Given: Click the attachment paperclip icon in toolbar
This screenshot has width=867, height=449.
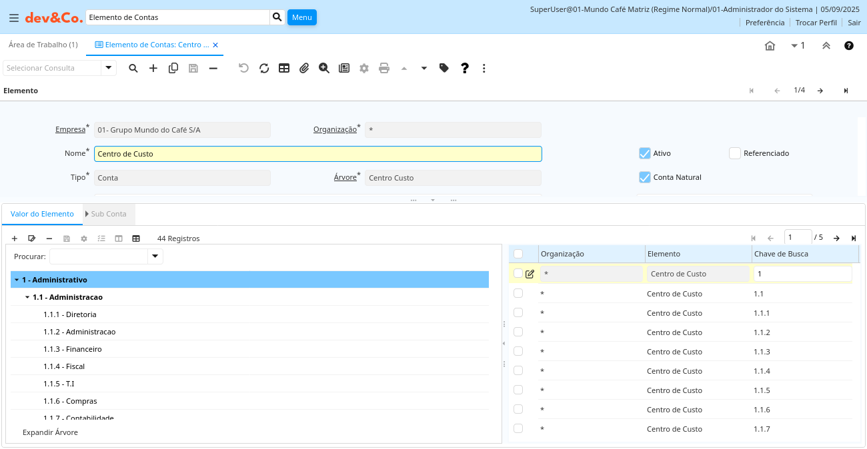Looking at the screenshot, I should point(304,68).
